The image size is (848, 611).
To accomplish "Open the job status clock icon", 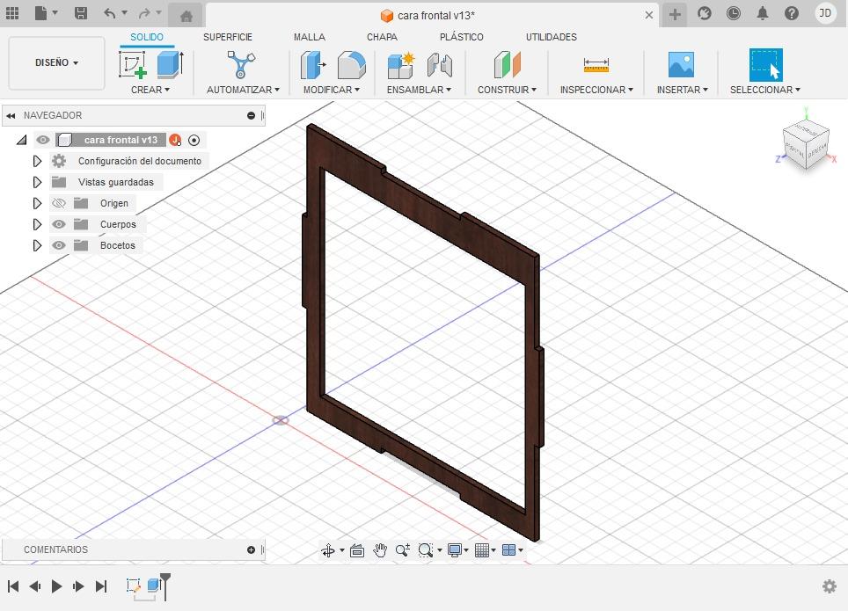I will [734, 13].
